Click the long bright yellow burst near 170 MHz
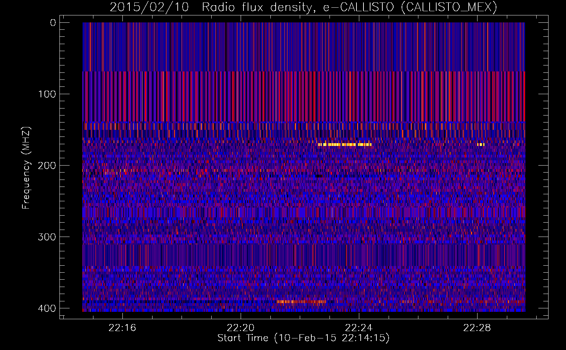The height and width of the screenshot is (350, 566). (345, 144)
